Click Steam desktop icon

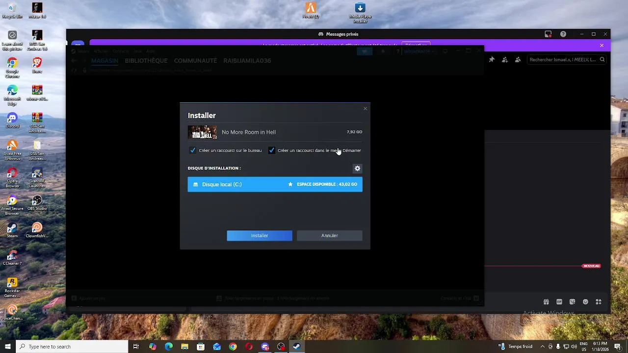coord(12,230)
